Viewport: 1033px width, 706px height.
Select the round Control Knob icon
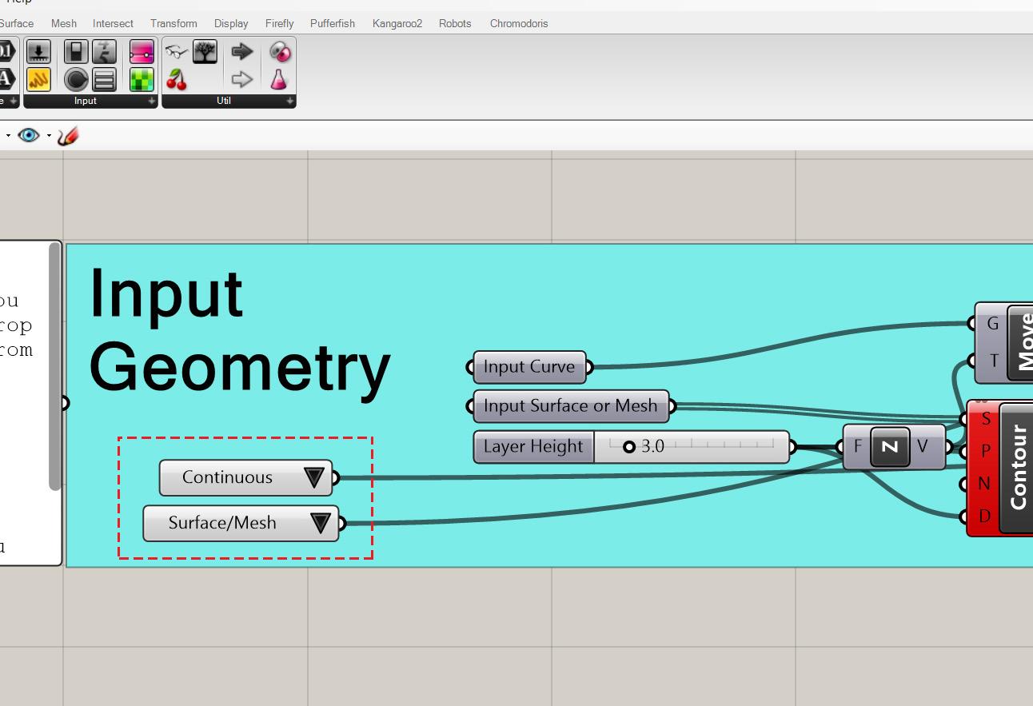[76, 79]
